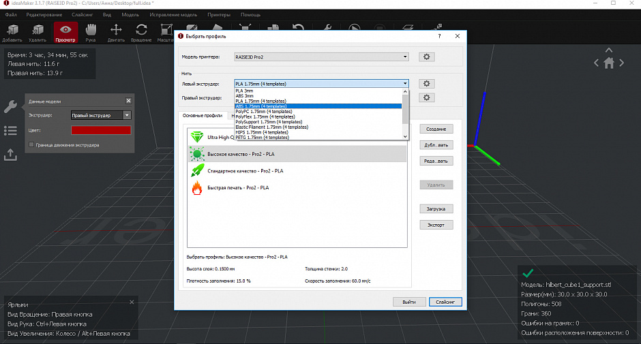
Task: Select the Рука (pan hand) tool
Action: point(90,33)
